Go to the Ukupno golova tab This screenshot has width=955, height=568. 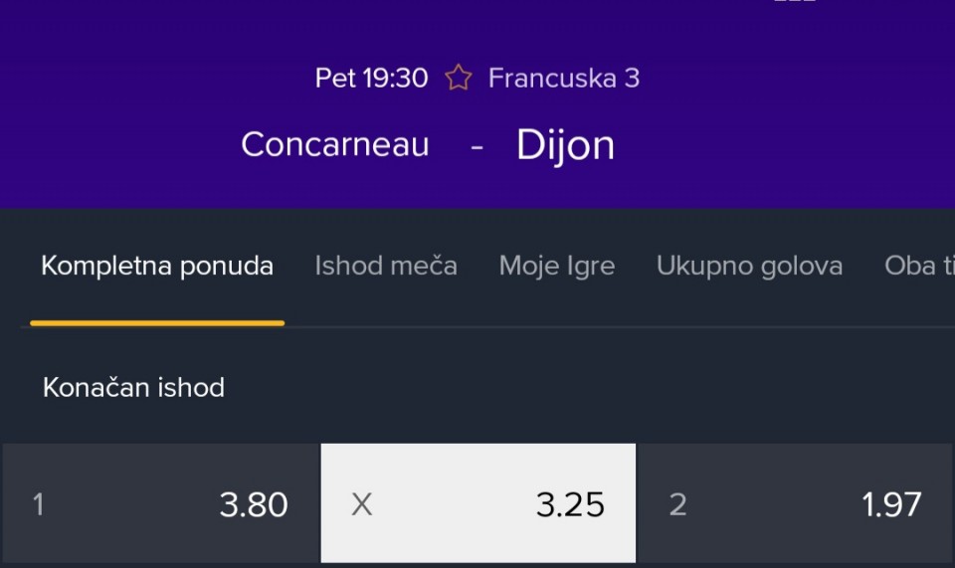(749, 266)
